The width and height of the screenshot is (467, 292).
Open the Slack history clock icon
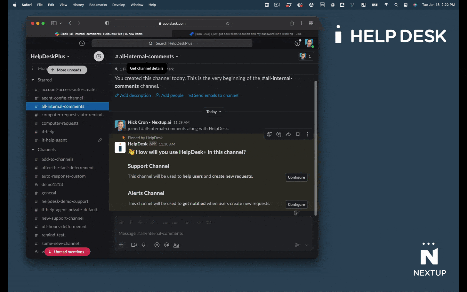[82, 43]
